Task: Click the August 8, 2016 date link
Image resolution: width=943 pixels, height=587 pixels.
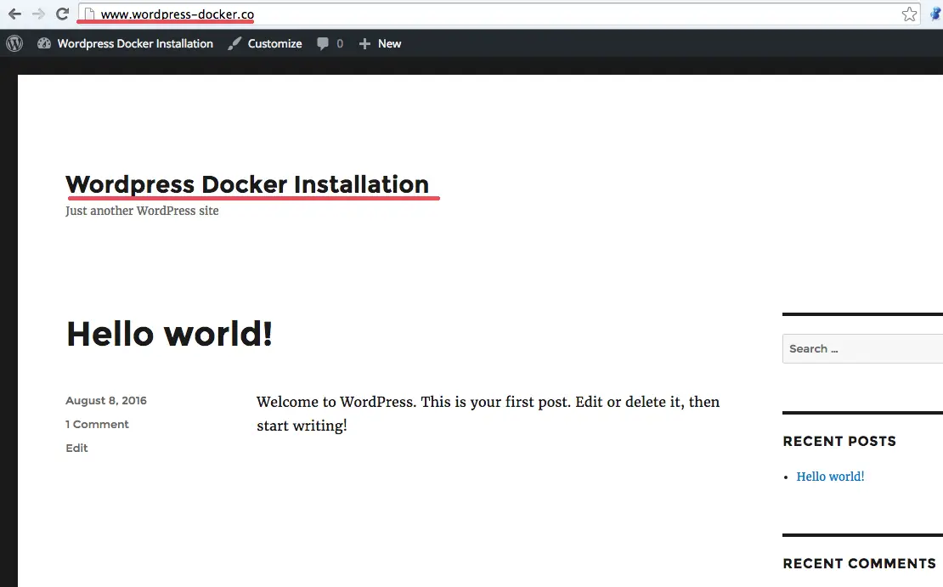Action: [106, 401]
